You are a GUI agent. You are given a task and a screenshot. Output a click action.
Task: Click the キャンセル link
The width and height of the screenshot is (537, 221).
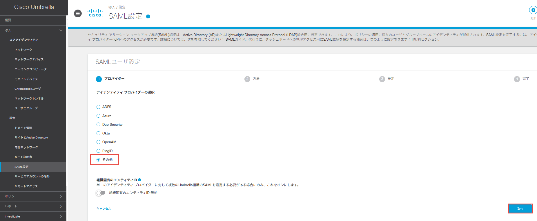104,209
